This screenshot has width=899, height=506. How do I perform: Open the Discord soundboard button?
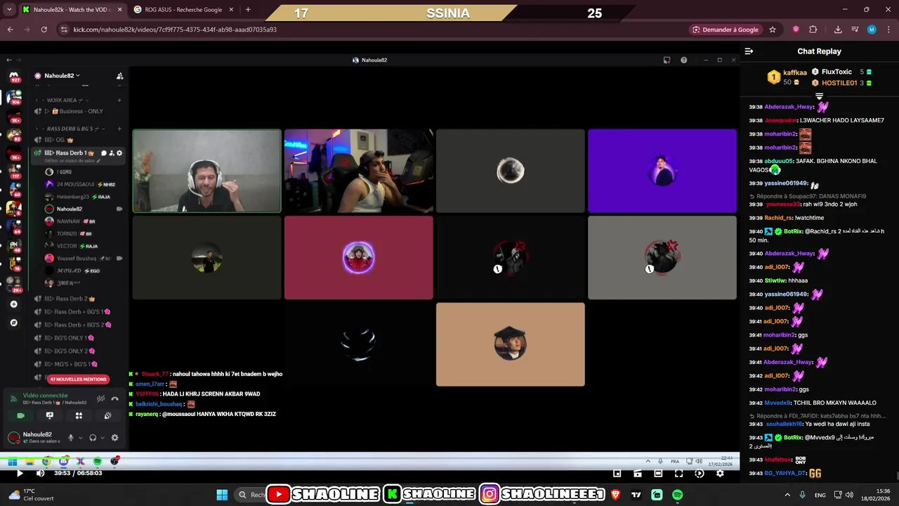107,415
